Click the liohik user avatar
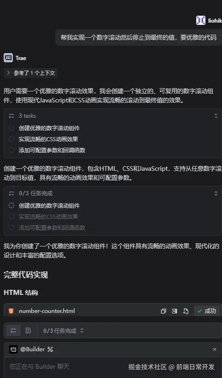This screenshot has width=222, height=378. coord(201,20)
